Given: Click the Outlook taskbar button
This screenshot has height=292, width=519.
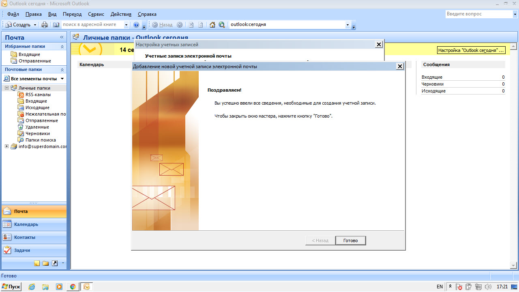Looking at the screenshot, I should (x=87, y=287).
